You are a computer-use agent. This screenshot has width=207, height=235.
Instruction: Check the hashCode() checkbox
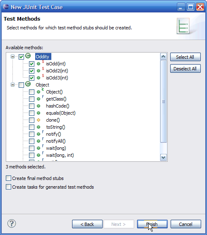(x=31, y=106)
